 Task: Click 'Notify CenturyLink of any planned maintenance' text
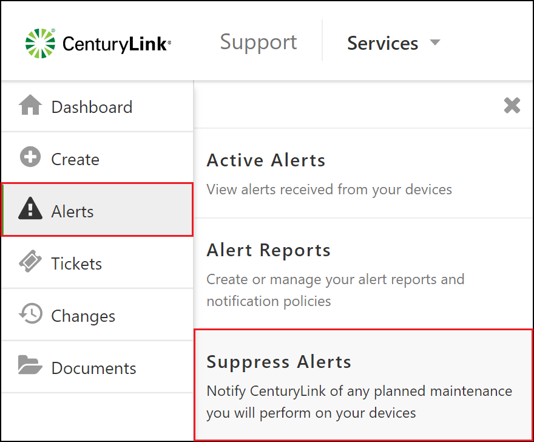click(x=359, y=402)
